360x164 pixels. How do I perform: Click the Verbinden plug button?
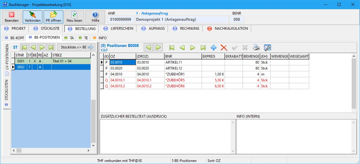33,17
